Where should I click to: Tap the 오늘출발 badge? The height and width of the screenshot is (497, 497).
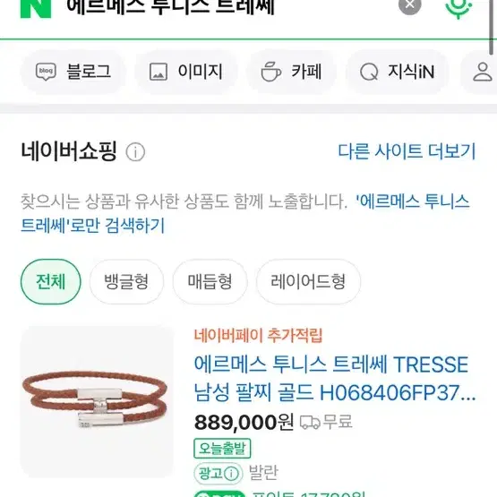coord(222,448)
